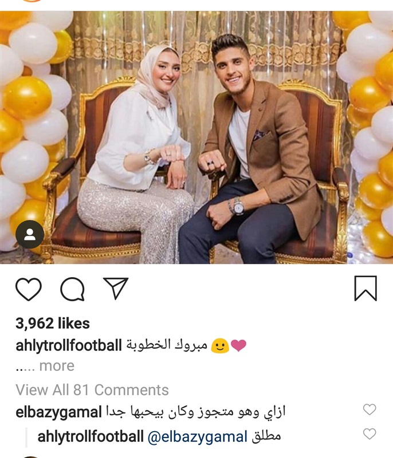Viewport: 393px width, 458px height.
Task: Share the post with the paper plane icon
Action: (x=116, y=288)
